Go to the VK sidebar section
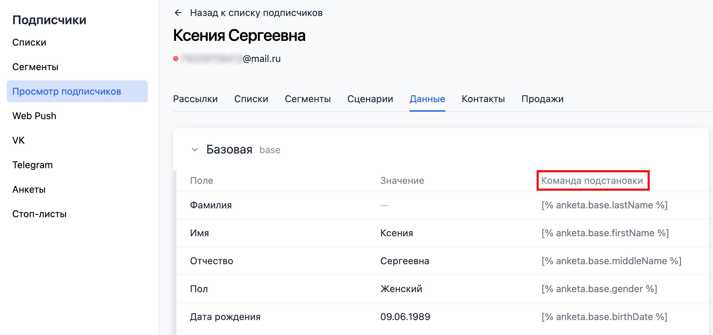 (x=18, y=141)
